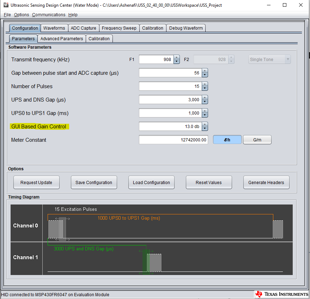
Task: Increase Number of Pulses
Action: tap(205, 84)
